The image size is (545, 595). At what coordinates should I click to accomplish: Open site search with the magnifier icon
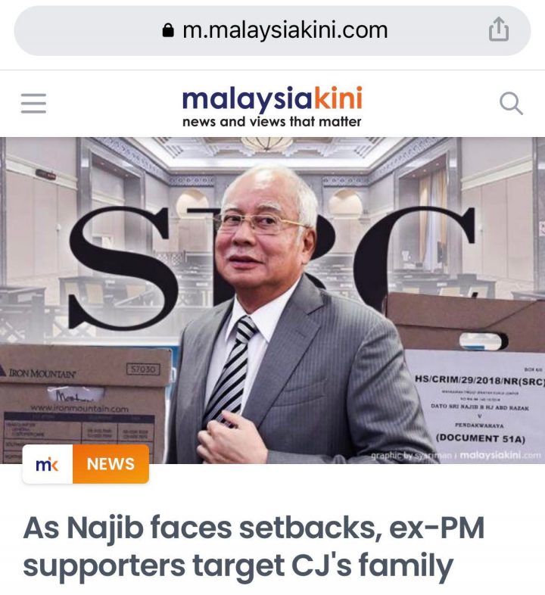511,103
